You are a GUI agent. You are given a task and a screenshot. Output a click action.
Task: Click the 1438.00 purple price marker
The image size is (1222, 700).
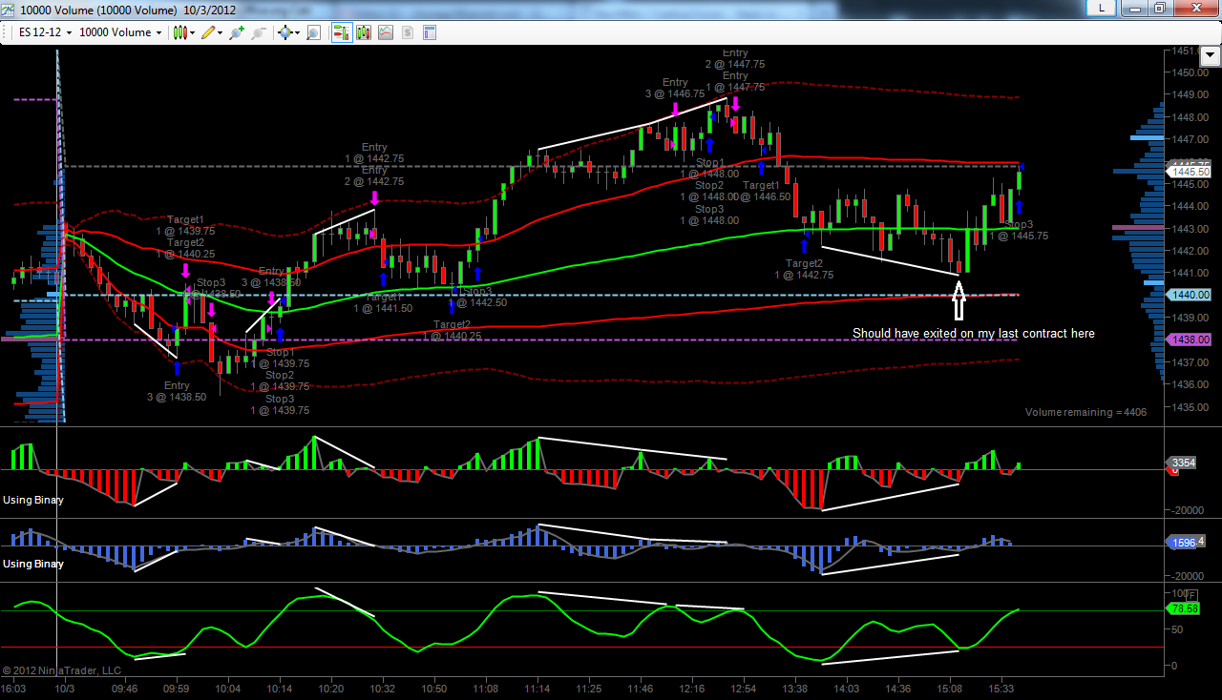[1189, 340]
